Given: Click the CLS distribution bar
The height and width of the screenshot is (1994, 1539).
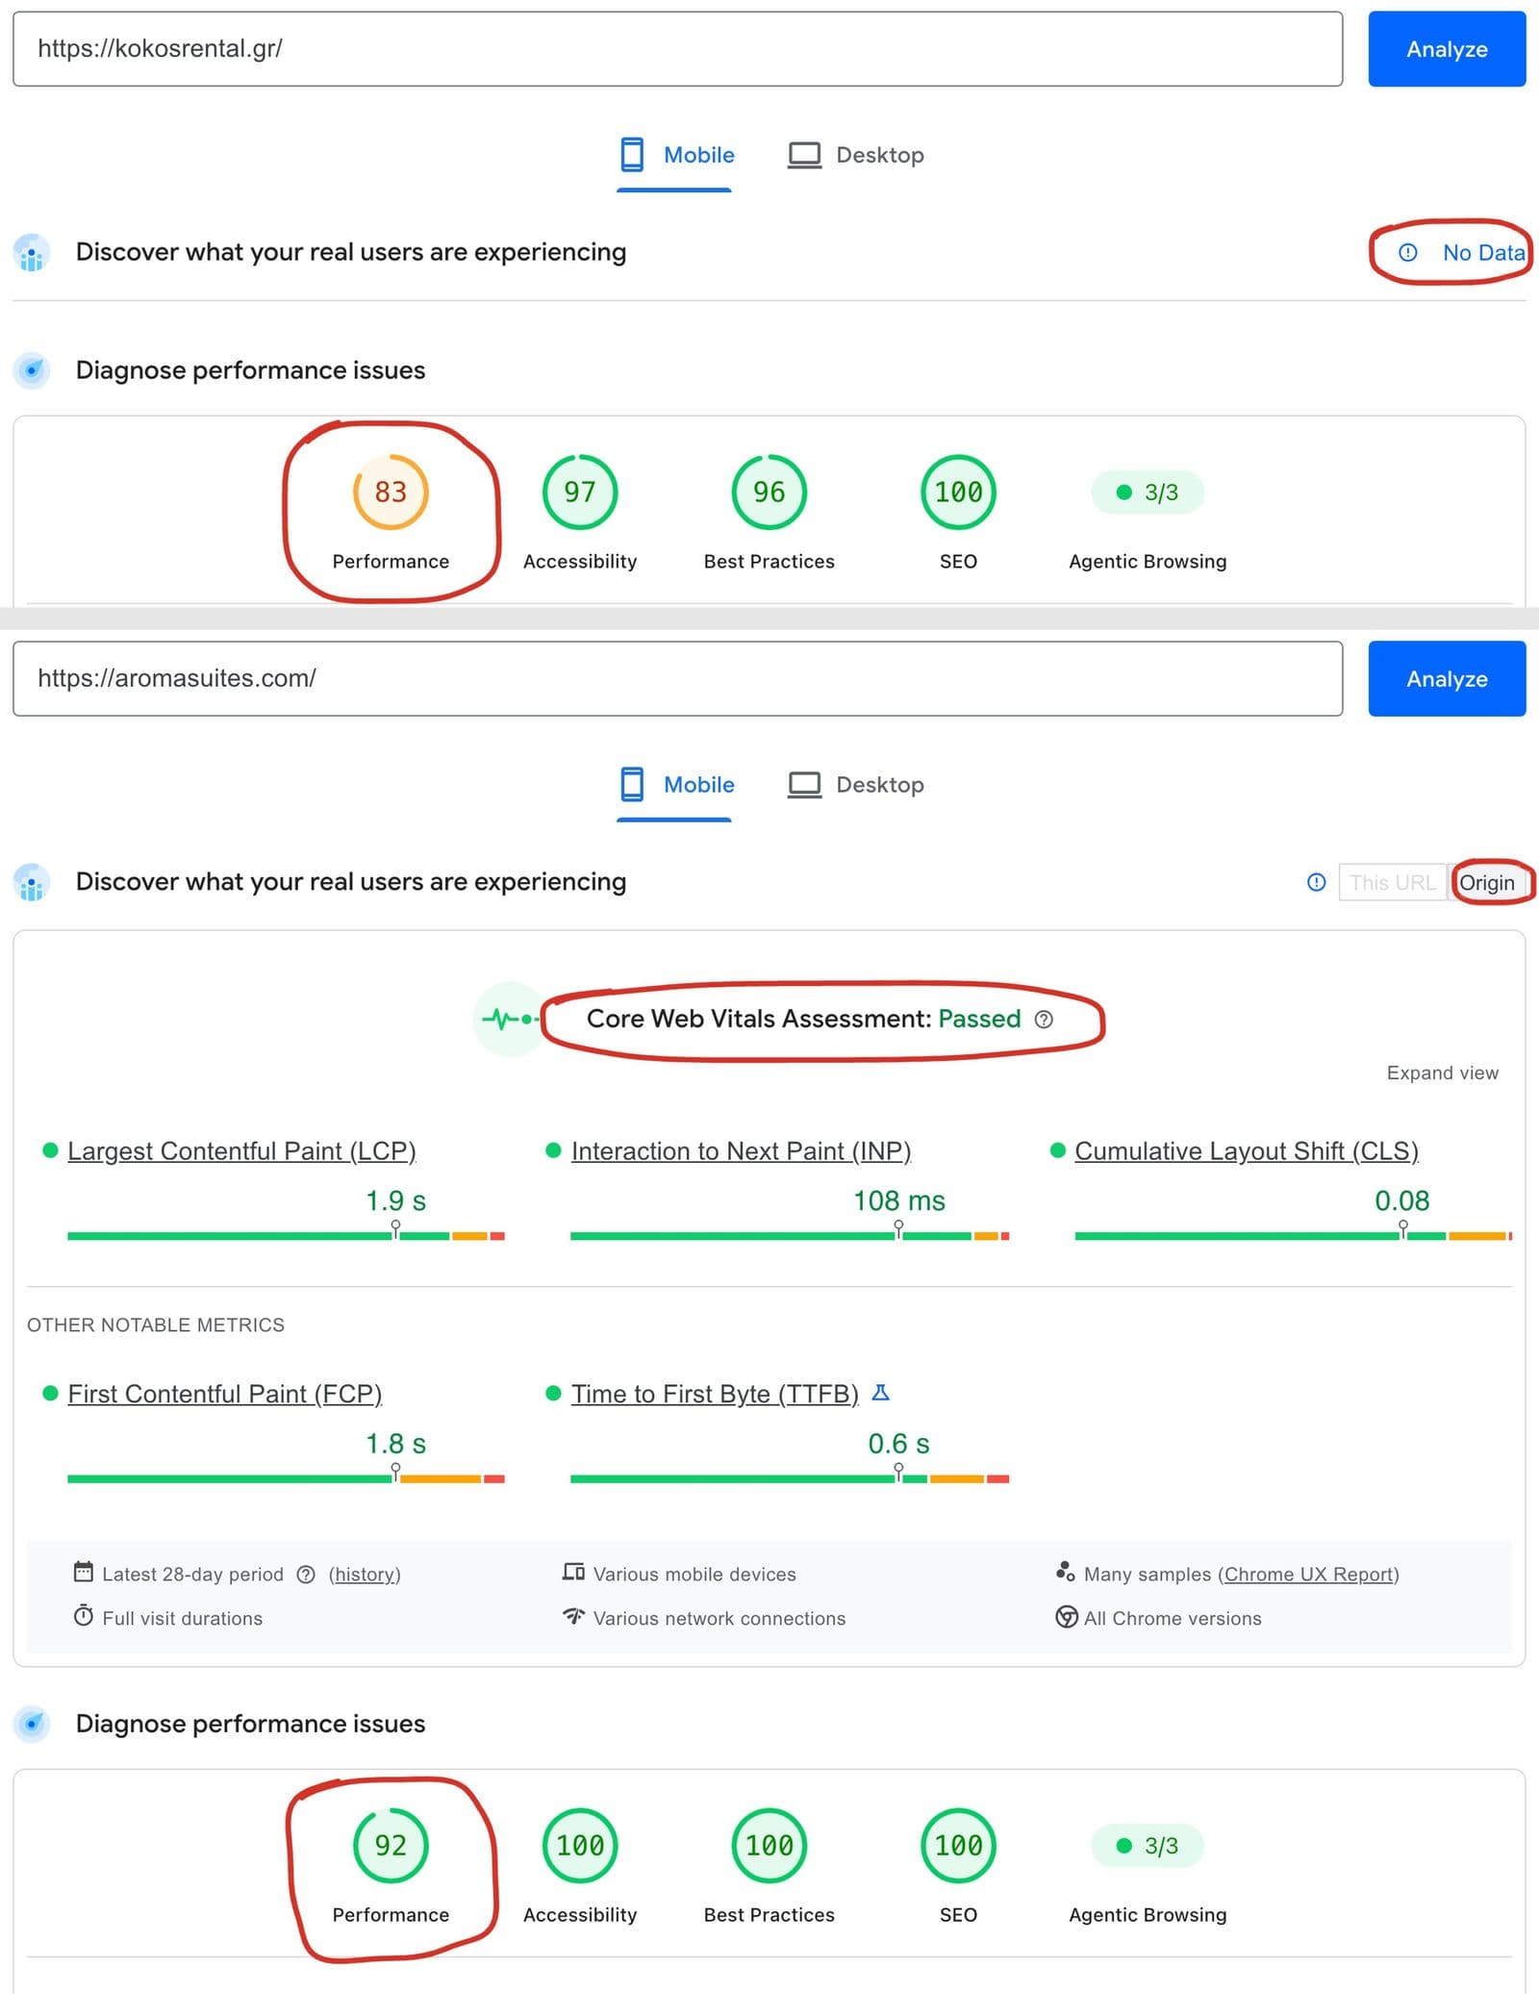Looking at the screenshot, I should pos(1293,1235).
